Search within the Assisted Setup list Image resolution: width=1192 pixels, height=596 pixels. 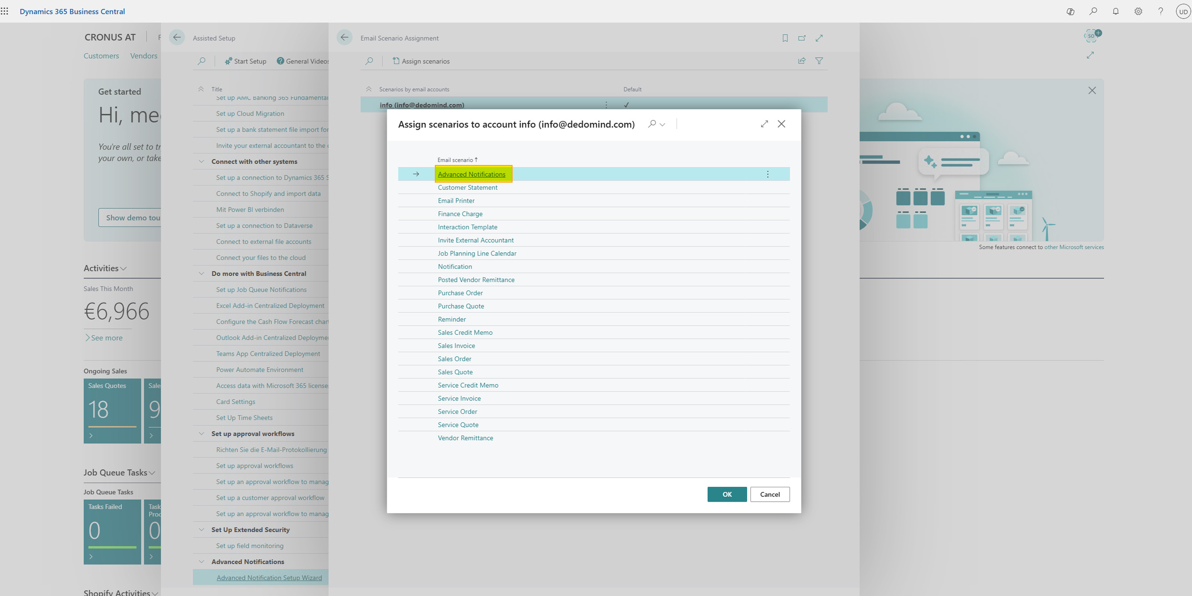pyautogui.click(x=202, y=61)
